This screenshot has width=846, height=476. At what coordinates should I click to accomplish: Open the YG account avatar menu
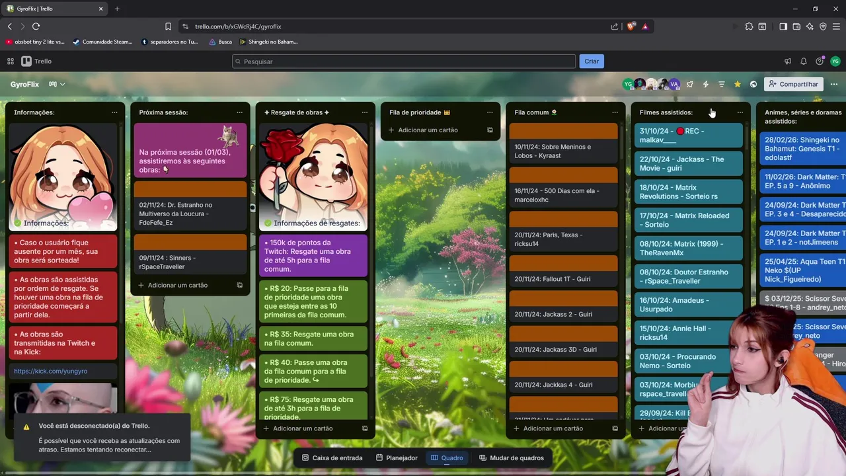(x=835, y=61)
